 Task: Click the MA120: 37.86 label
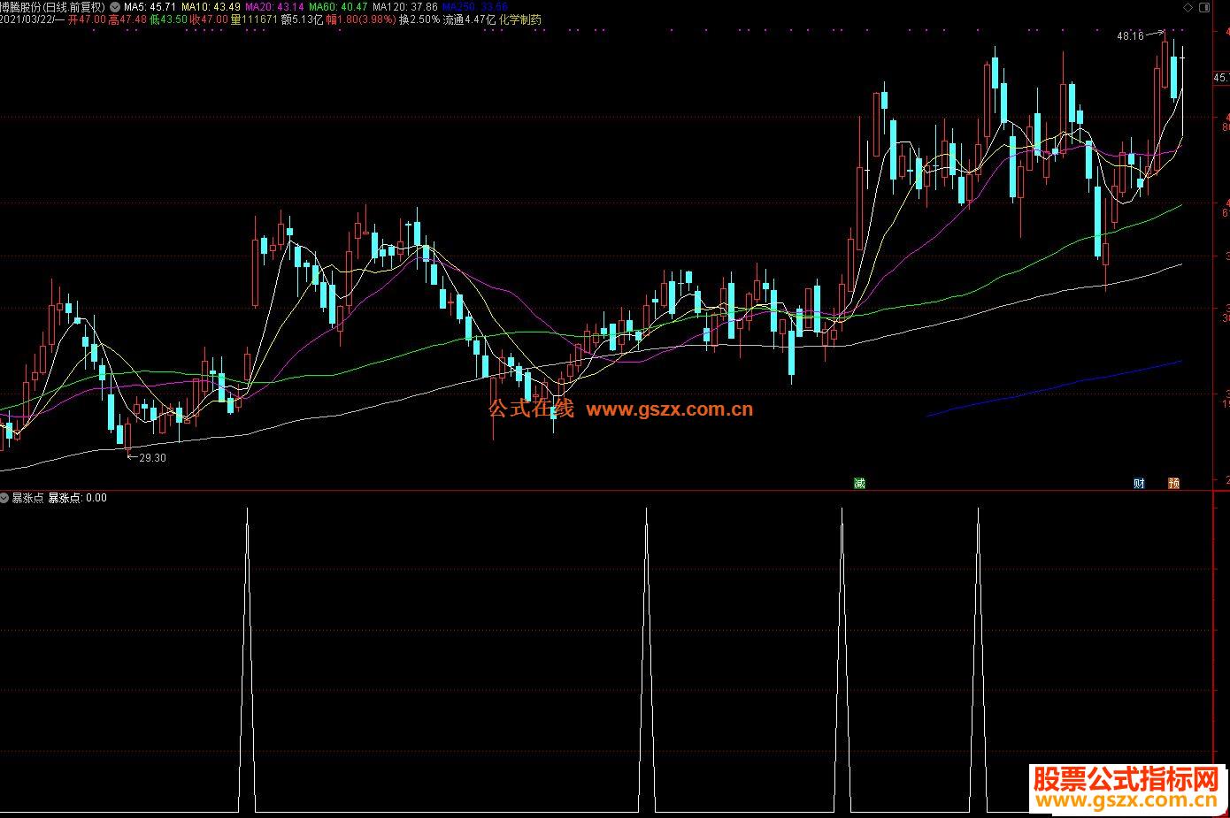[x=404, y=7]
